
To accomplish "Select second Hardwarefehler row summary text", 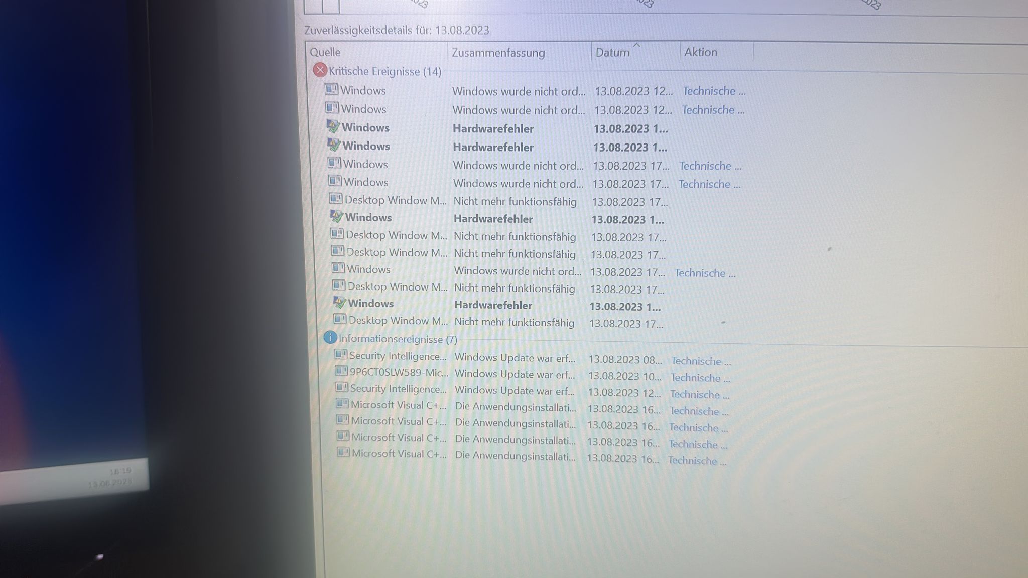I will (493, 148).
